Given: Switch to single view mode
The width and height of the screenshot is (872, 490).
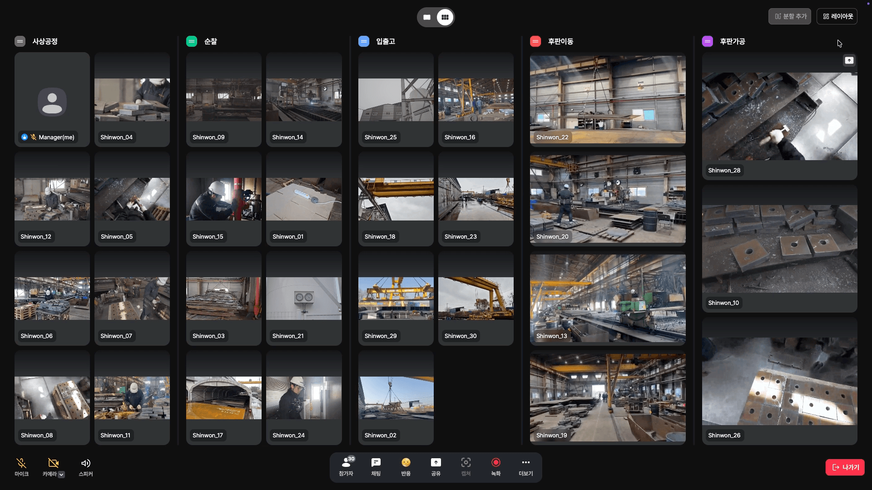Looking at the screenshot, I should [x=427, y=17].
